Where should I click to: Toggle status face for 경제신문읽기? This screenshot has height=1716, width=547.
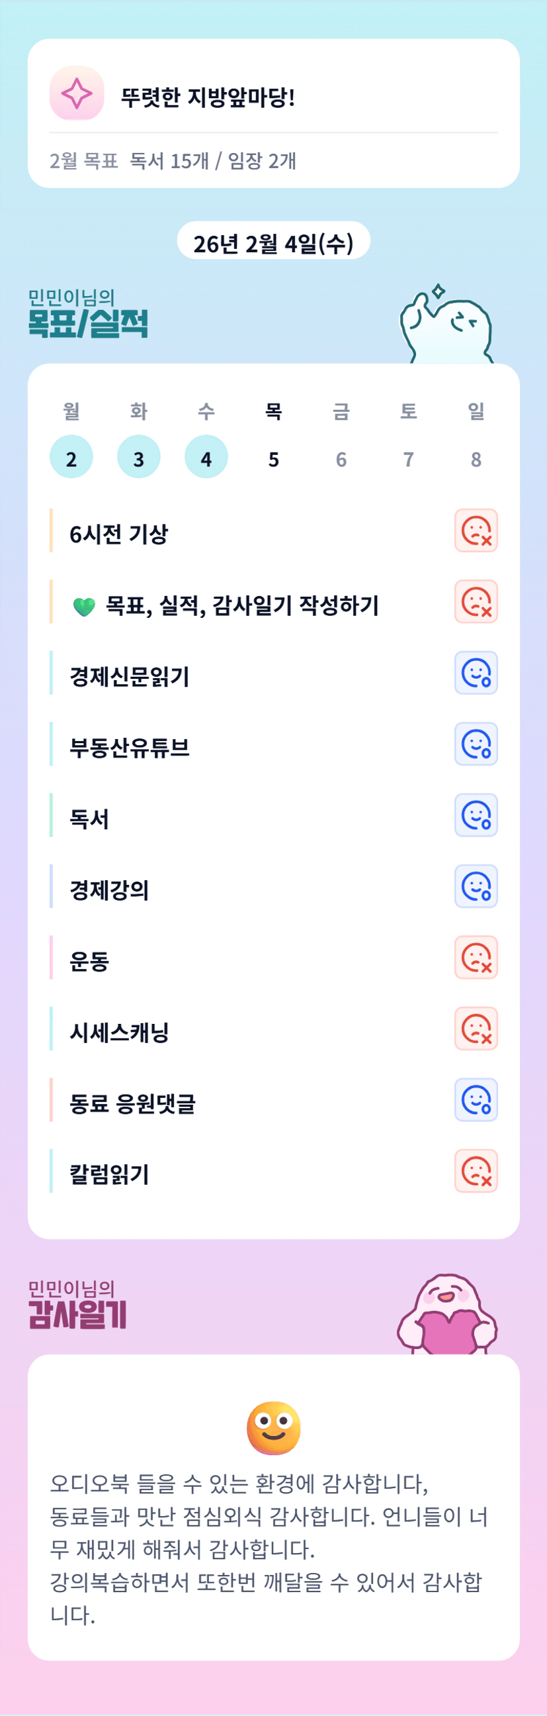[x=476, y=673]
